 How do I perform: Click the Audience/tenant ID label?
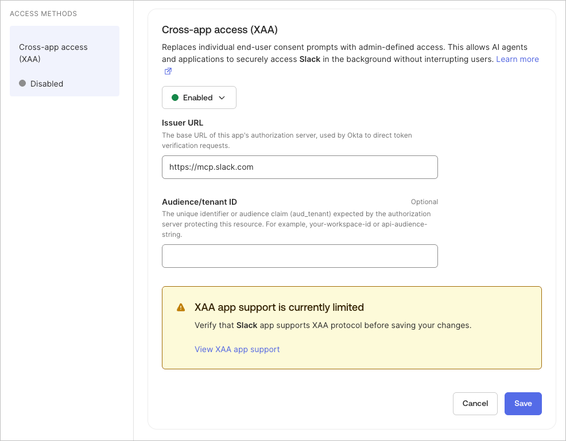pyautogui.click(x=199, y=202)
